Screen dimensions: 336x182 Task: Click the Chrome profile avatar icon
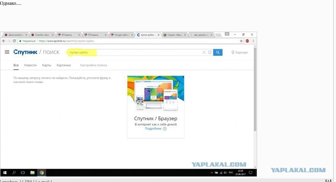[x=227, y=34]
